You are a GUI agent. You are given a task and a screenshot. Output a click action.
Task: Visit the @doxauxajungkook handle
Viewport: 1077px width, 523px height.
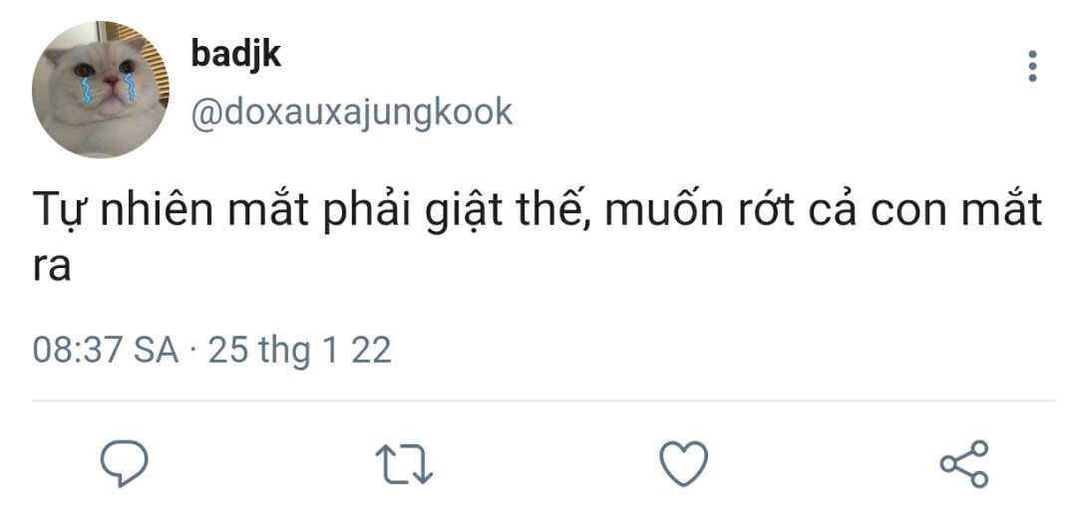point(350,112)
